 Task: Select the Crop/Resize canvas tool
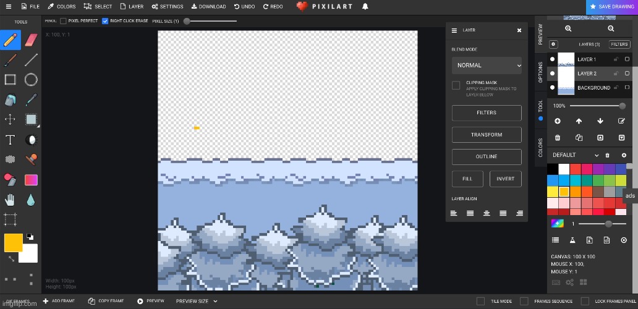click(10, 219)
